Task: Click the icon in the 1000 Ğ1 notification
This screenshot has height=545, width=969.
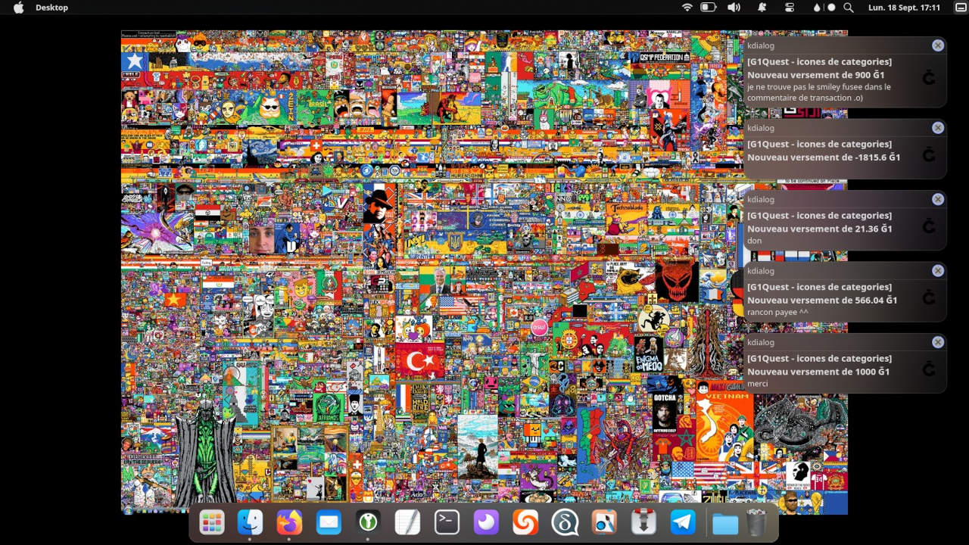Action: [929, 369]
